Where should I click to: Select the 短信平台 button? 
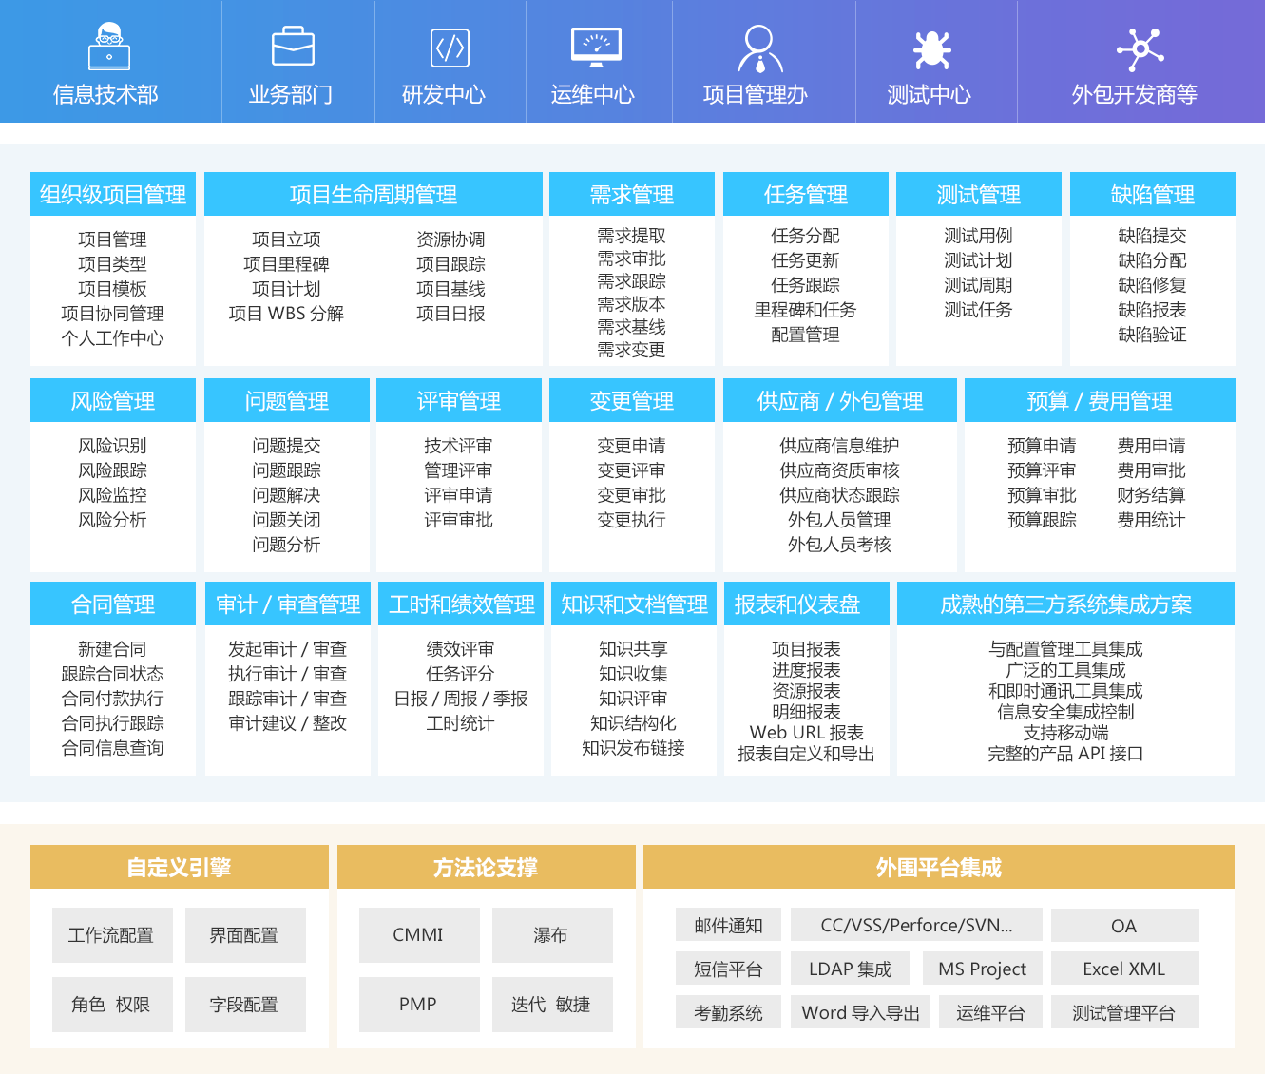[729, 969]
